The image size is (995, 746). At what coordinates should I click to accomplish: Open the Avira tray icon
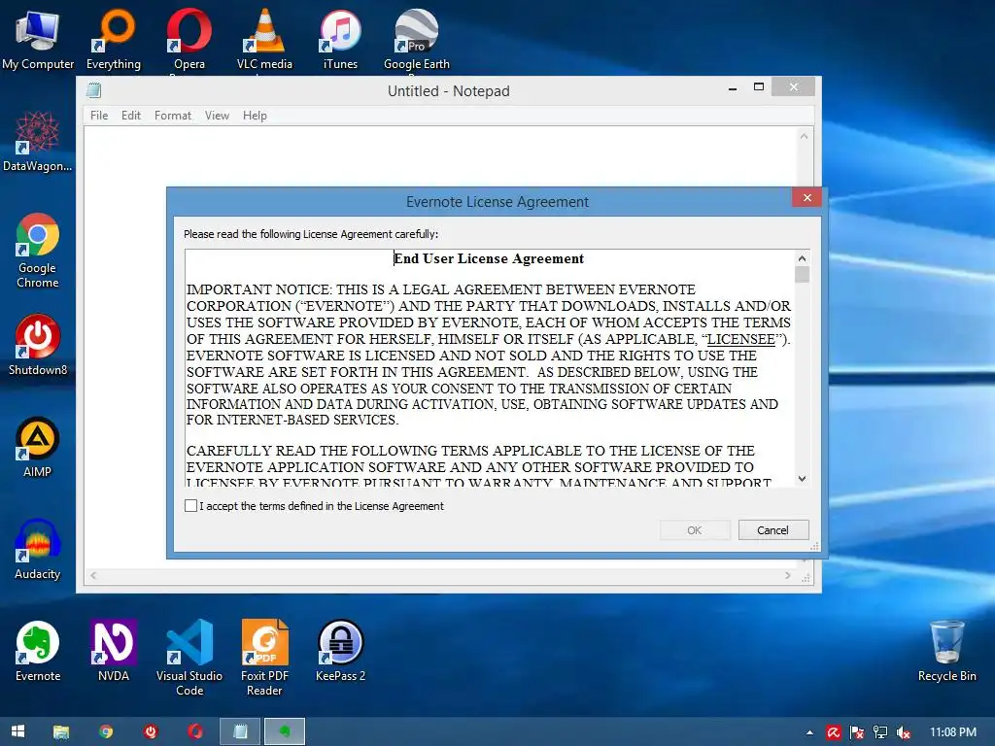833,732
